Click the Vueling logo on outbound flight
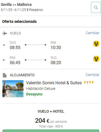This screenshot has height=132, width=101. pyautogui.click(x=96, y=44)
